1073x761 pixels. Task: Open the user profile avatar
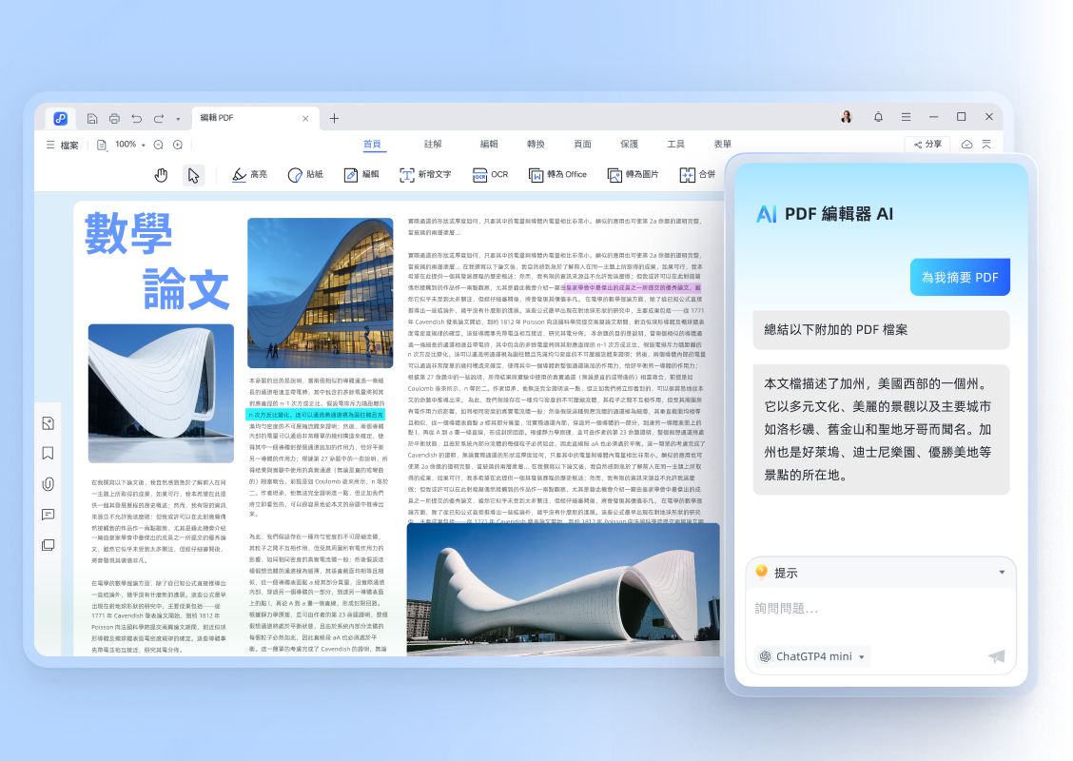[x=847, y=117]
